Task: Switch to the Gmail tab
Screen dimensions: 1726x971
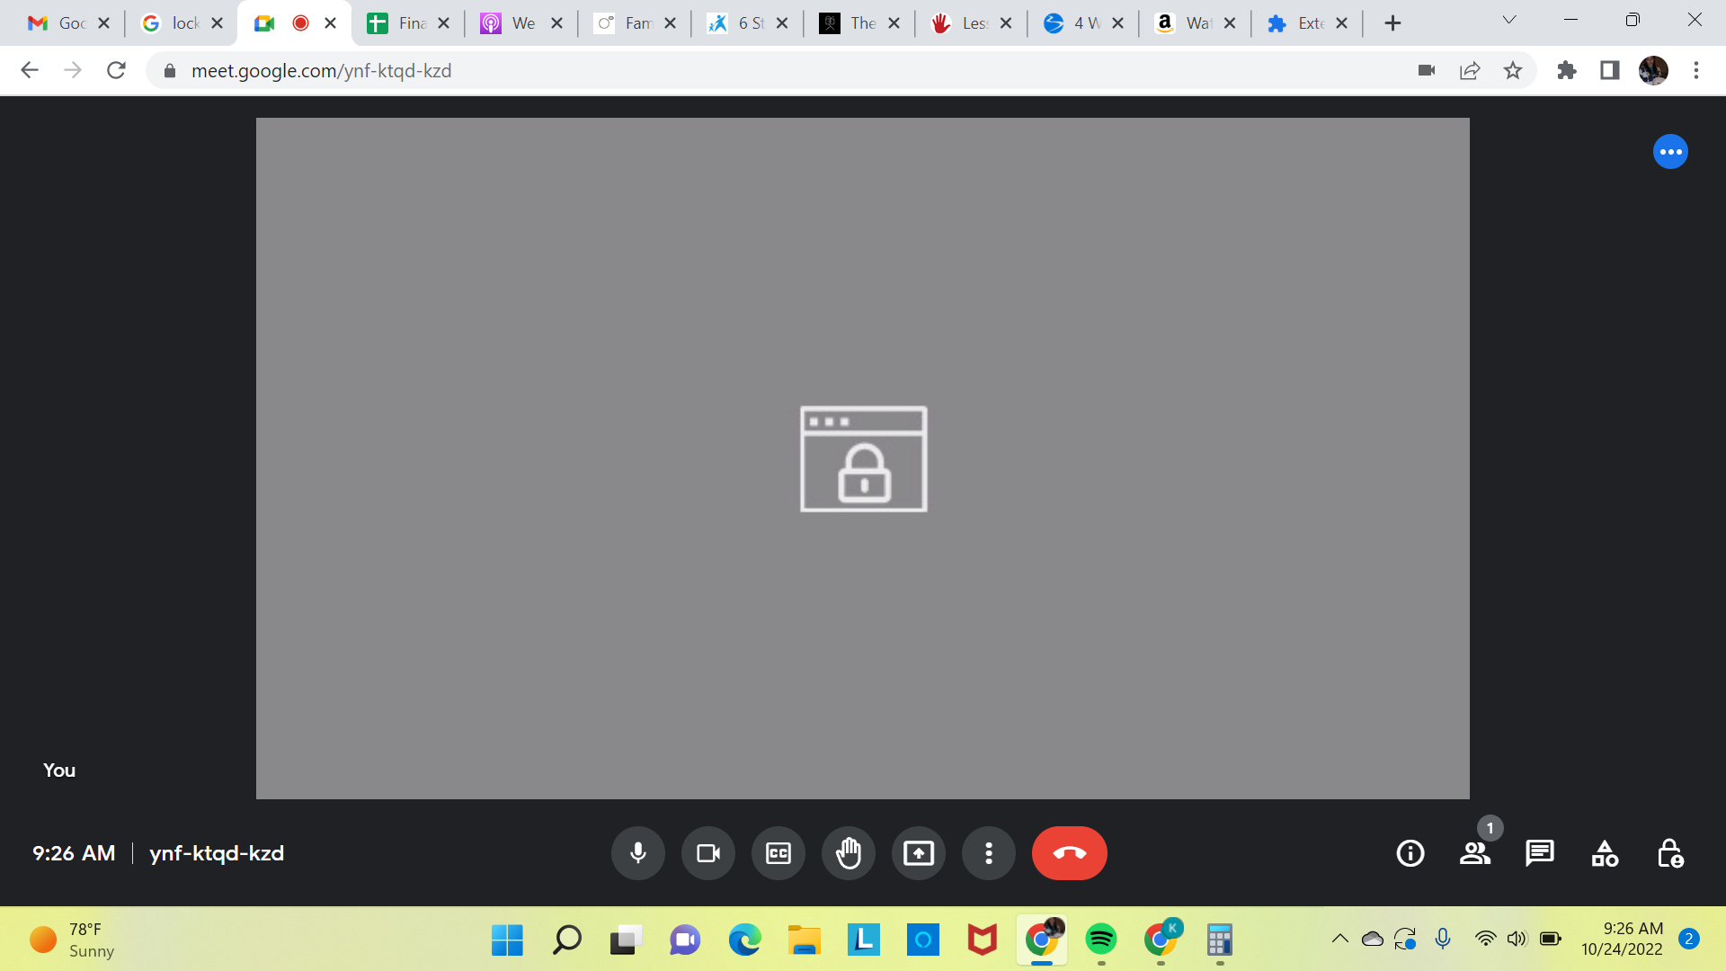Action: pyautogui.click(x=61, y=23)
